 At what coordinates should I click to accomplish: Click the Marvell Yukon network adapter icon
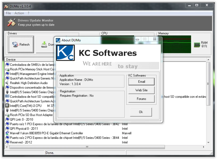[7, 133]
